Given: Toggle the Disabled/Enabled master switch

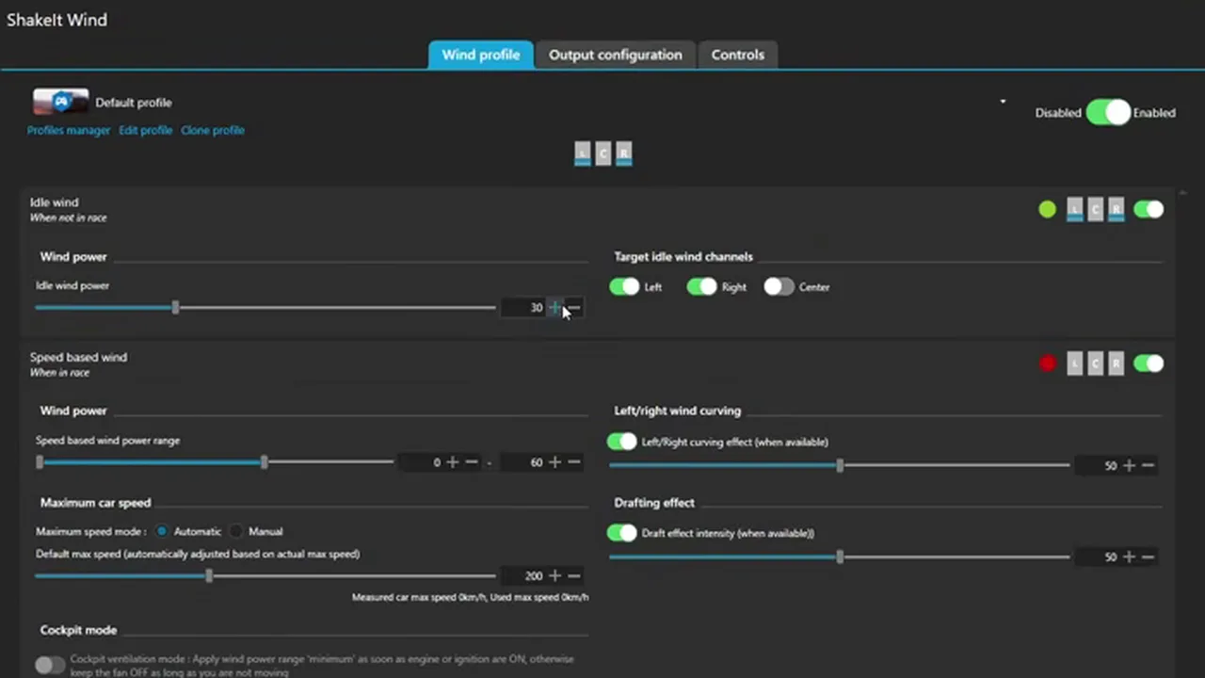Looking at the screenshot, I should click(x=1107, y=112).
